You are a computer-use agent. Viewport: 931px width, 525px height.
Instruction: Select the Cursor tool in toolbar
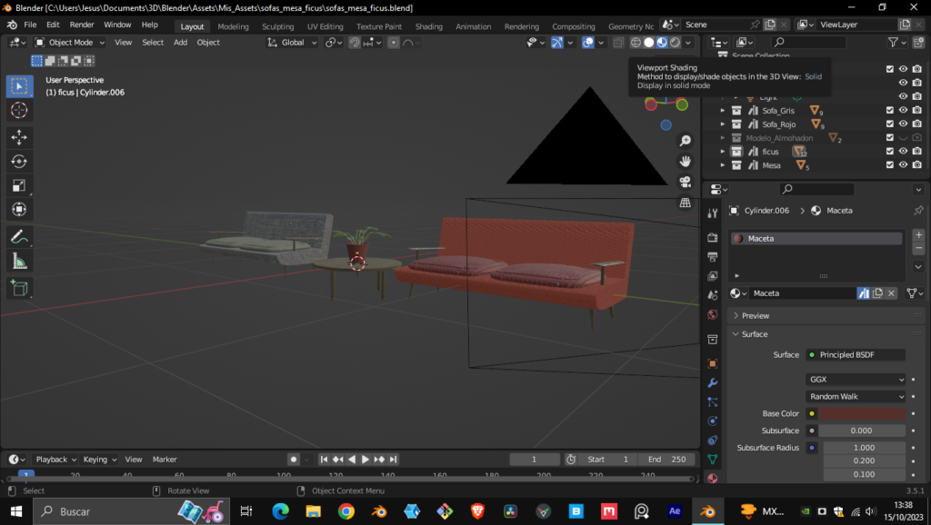[x=19, y=110]
